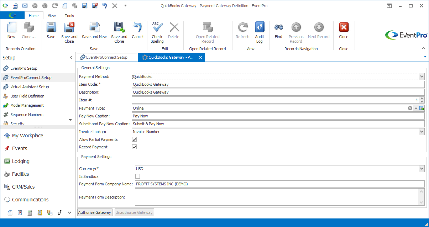The image size is (429, 227).
Task: Open the Lodging module
Action: pos(21,161)
